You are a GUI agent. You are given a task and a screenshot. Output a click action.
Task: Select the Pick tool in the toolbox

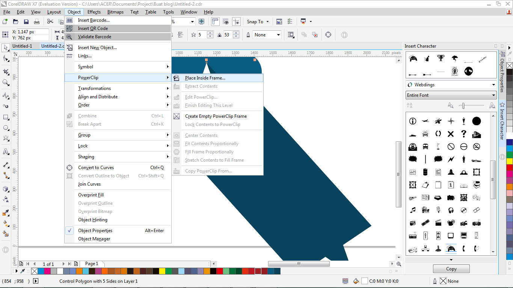click(6, 48)
